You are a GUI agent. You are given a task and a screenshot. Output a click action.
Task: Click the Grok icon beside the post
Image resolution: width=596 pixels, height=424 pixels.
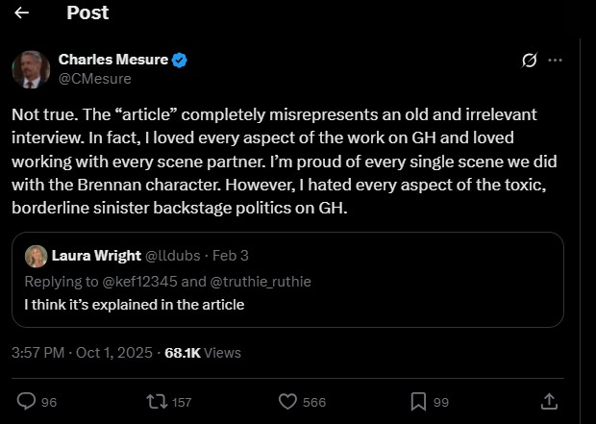click(528, 61)
